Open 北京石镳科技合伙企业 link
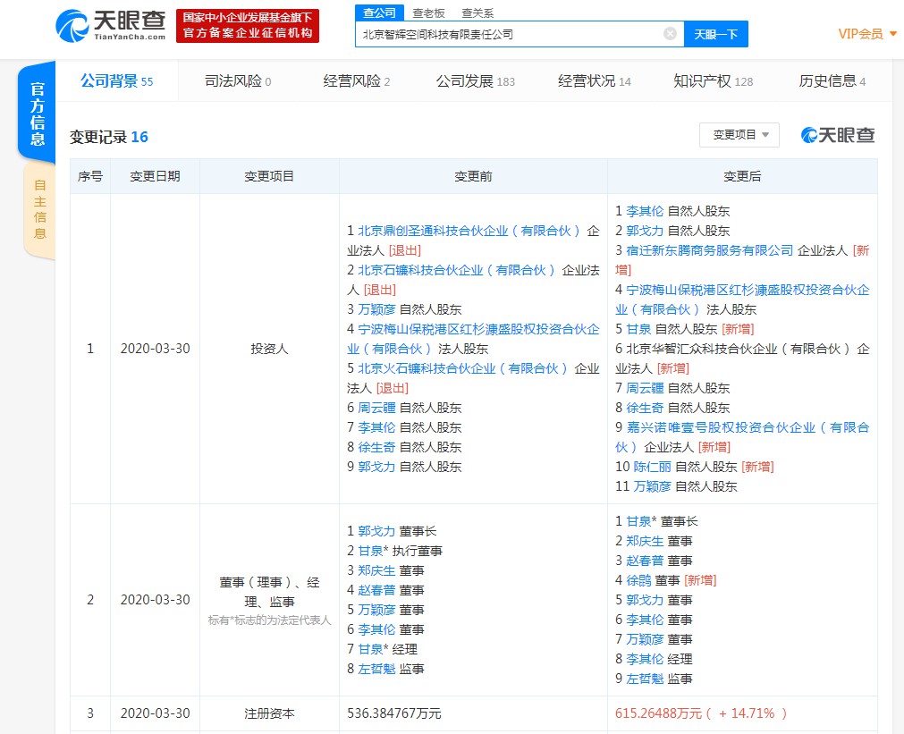 (457, 270)
